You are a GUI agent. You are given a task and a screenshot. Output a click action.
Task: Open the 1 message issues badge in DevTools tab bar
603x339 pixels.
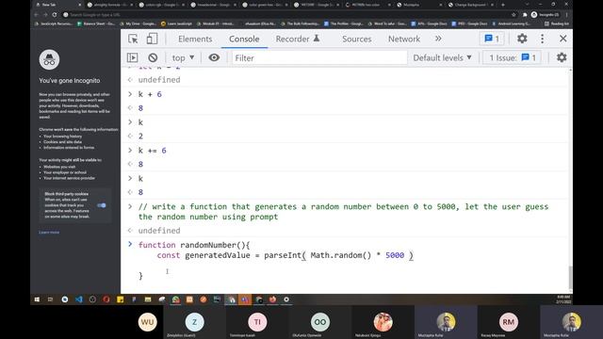(492, 39)
